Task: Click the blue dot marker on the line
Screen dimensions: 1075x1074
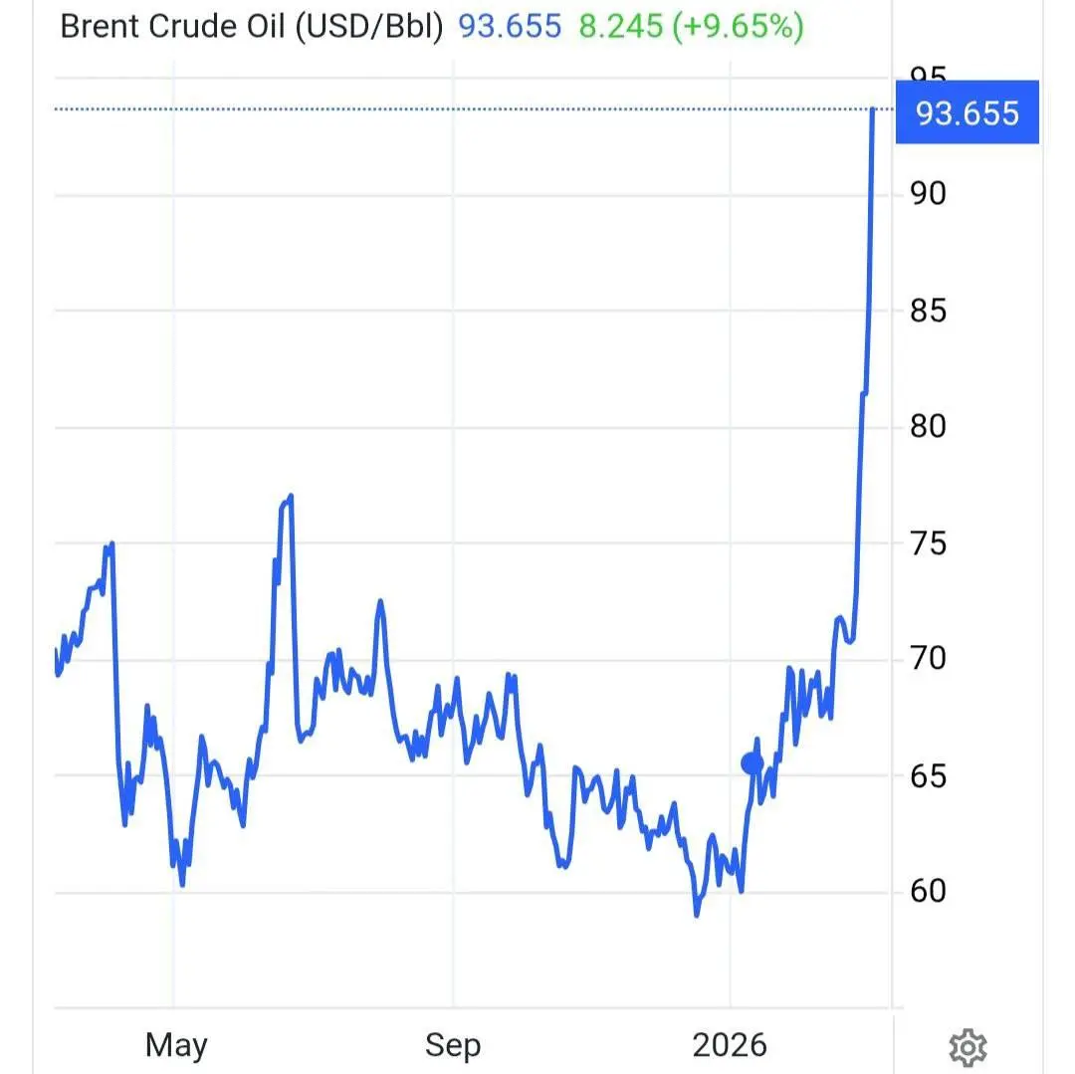Action: click(752, 763)
